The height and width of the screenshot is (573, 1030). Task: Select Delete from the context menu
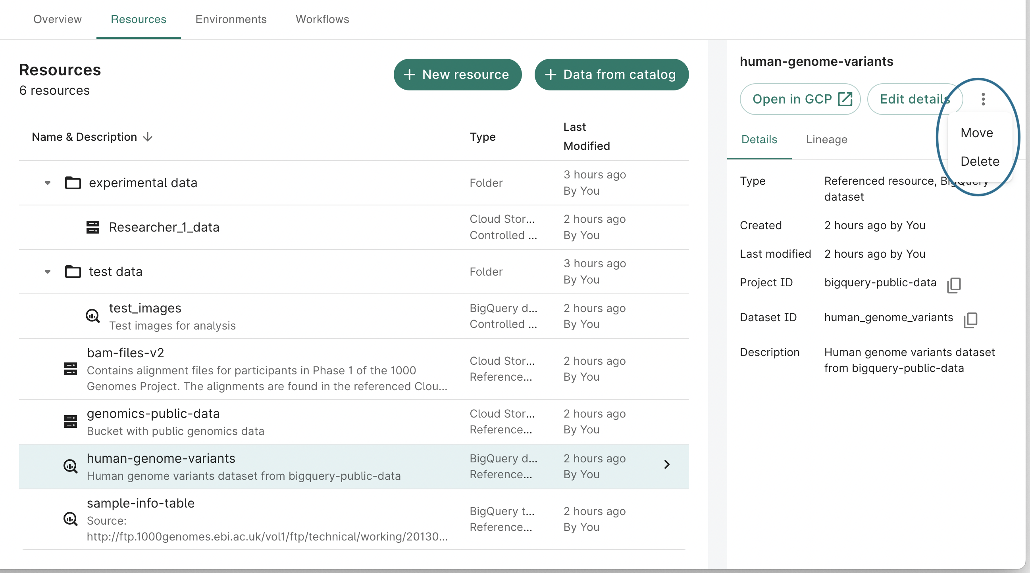tap(980, 161)
